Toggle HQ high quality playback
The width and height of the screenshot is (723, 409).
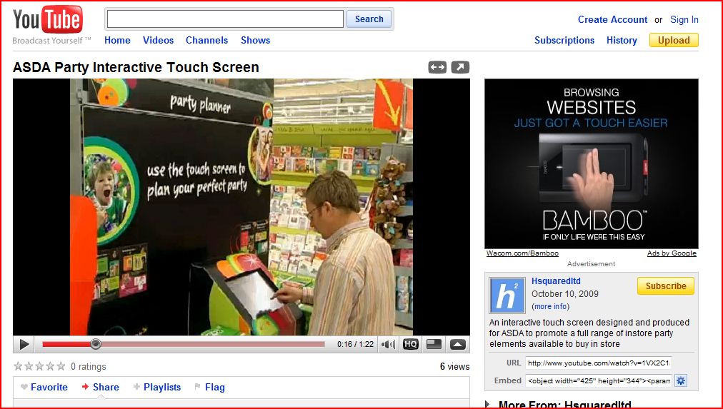click(410, 344)
